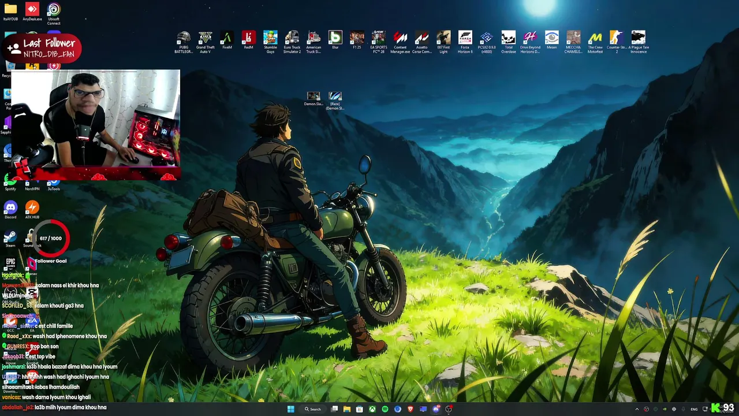Select the 3uTools desktop shortcut

pos(54,184)
